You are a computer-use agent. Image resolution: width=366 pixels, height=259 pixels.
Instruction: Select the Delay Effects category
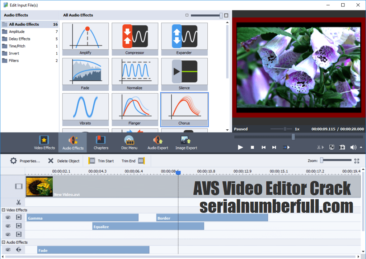click(22, 39)
